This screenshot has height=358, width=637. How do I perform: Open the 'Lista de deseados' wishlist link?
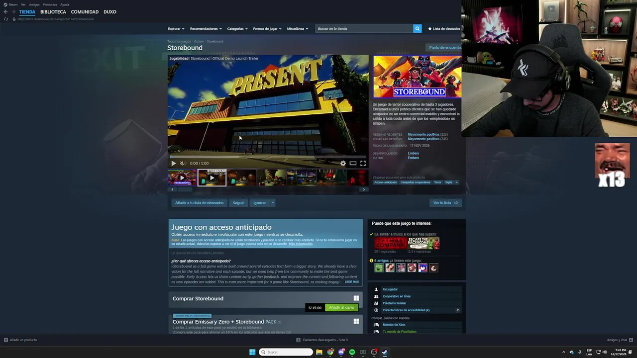pyautogui.click(x=444, y=28)
